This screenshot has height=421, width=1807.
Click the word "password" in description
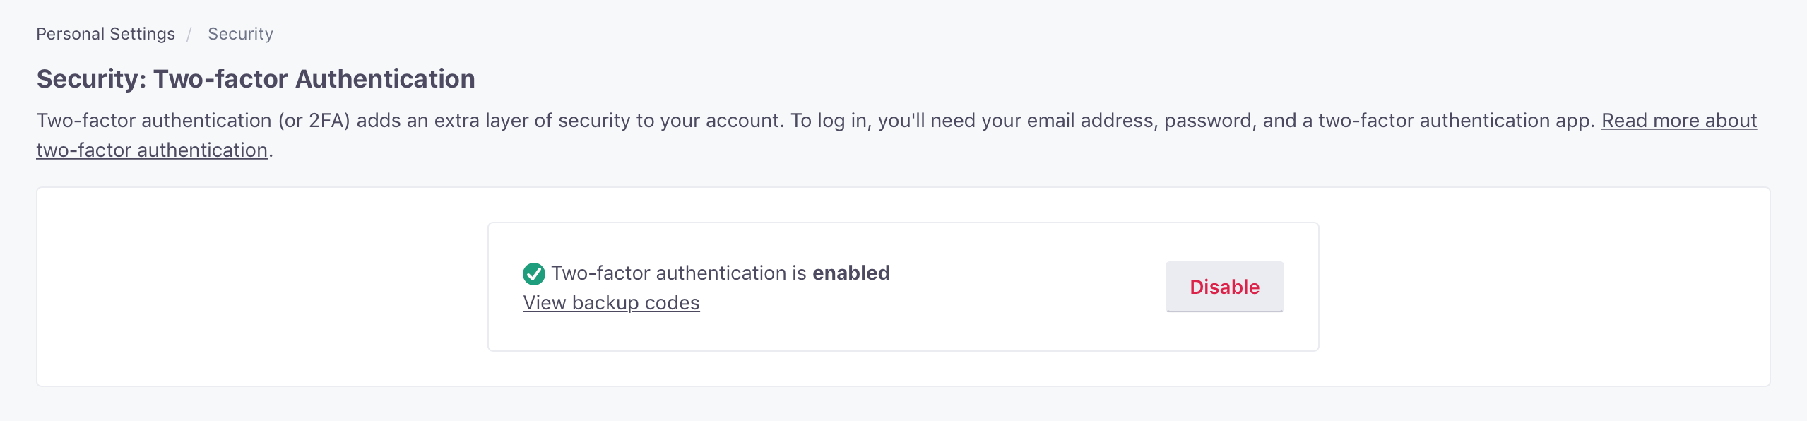1207,121
